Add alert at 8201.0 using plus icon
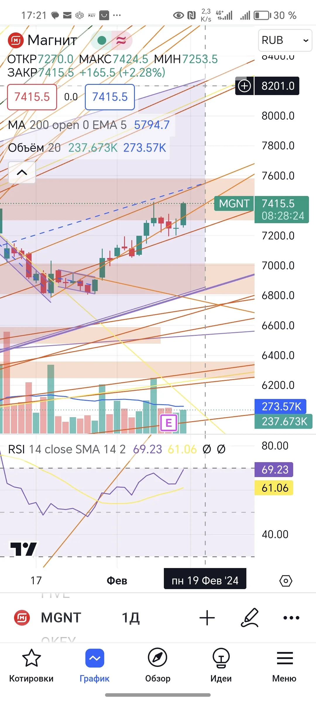The width and height of the screenshot is (316, 702). pyautogui.click(x=245, y=86)
